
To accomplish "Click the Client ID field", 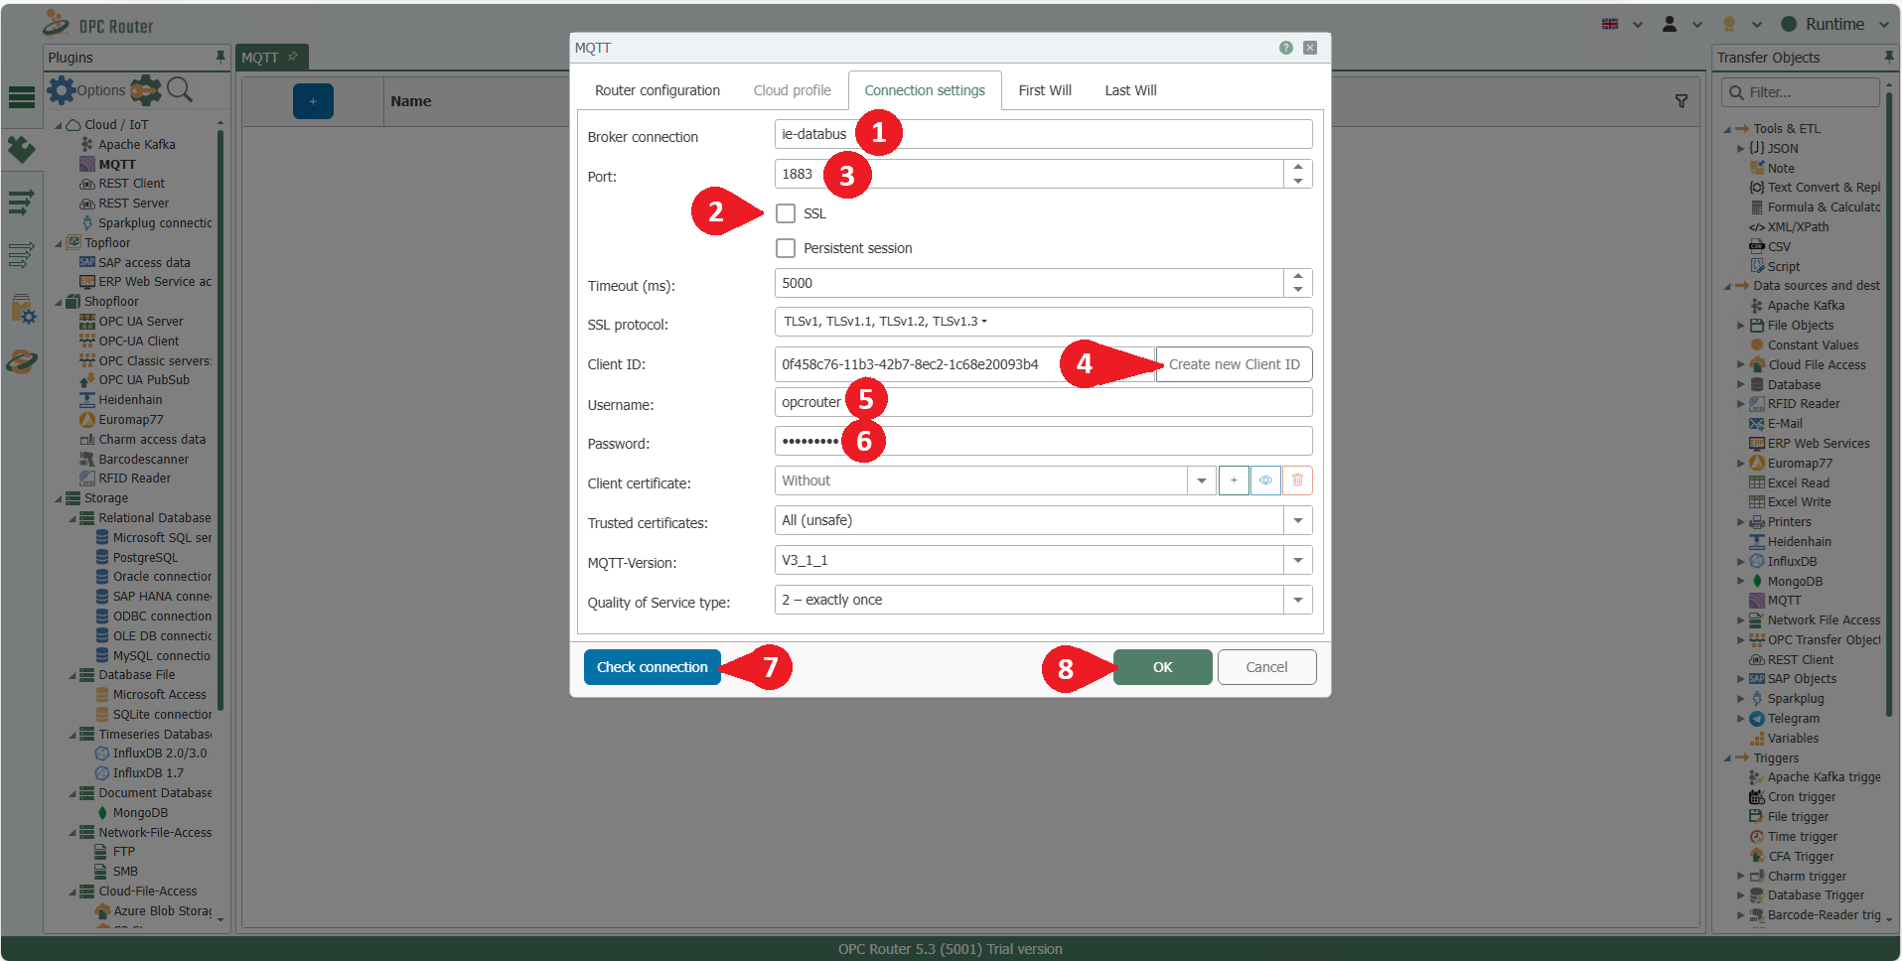I will [964, 364].
